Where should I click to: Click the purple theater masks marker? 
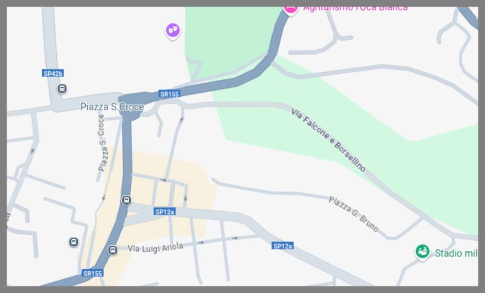(172, 31)
